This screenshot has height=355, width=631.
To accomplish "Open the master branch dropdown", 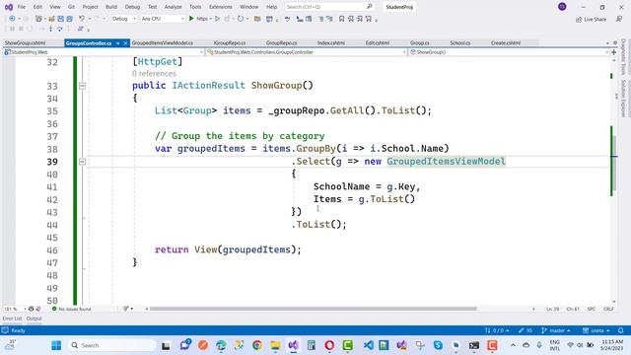I will tap(556, 330).
